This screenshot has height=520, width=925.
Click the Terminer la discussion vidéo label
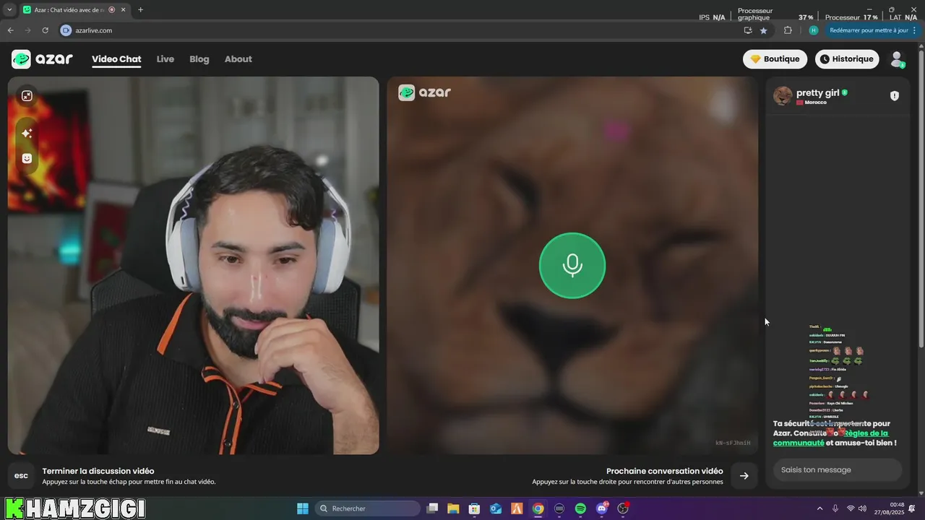coord(98,471)
